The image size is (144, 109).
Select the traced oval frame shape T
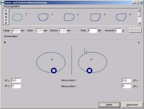(17, 17)
